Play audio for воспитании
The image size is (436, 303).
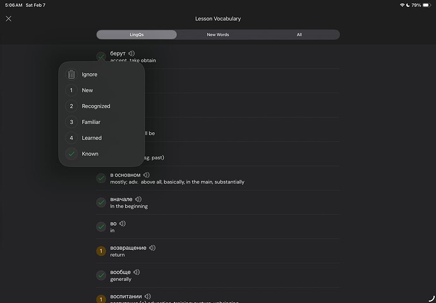click(x=148, y=296)
